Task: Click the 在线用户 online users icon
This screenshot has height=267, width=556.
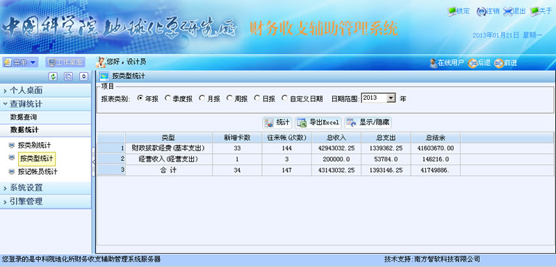Action: pyautogui.click(x=433, y=63)
